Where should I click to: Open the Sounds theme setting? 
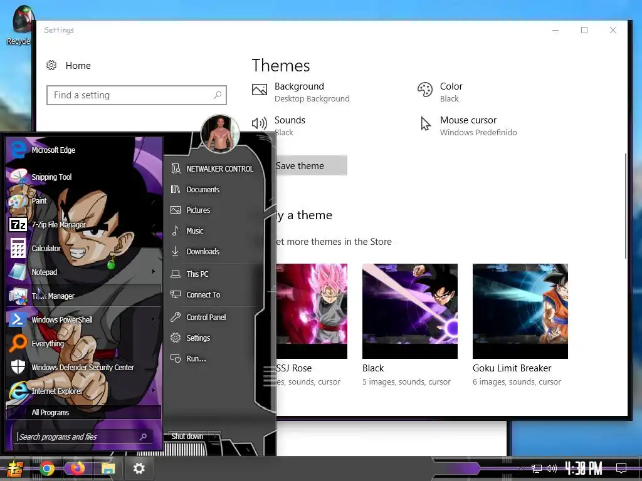(x=278, y=126)
